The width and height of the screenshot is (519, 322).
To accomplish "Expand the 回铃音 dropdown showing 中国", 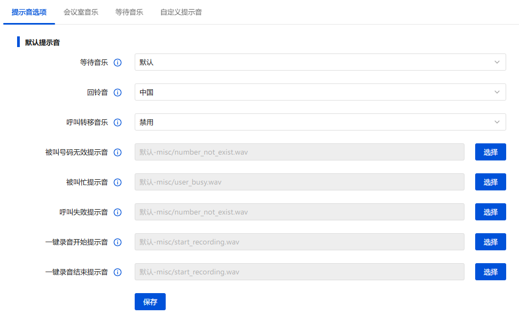I will (x=320, y=92).
